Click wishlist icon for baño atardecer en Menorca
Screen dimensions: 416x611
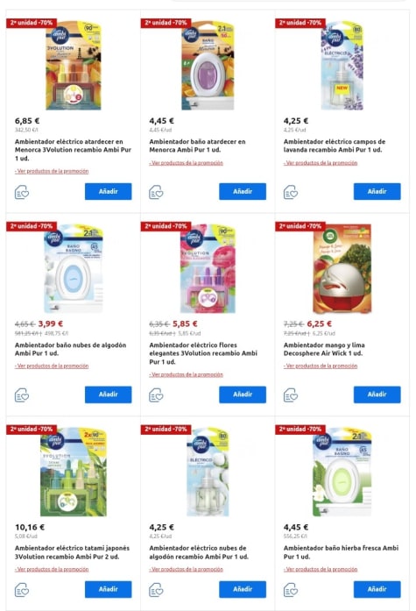(156, 192)
